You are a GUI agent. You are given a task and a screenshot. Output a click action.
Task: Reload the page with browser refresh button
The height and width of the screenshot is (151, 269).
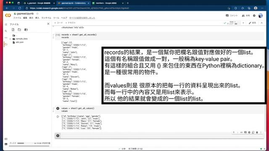tap(20, 8)
